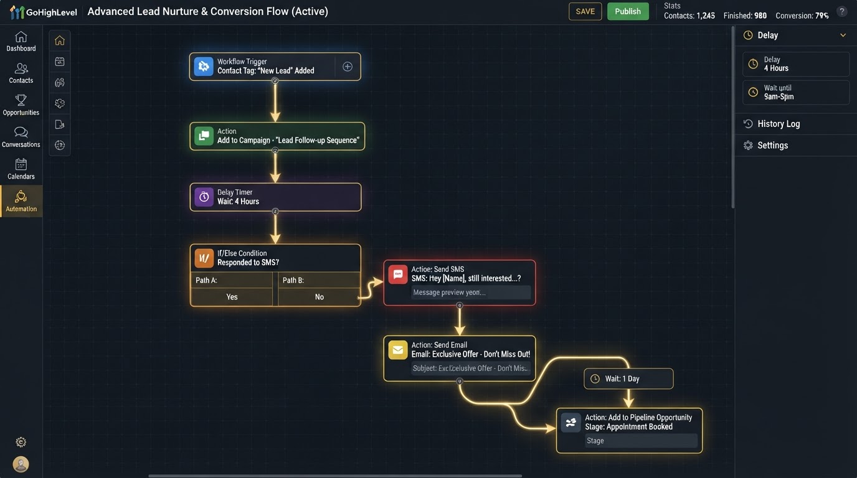
Task: Click the text Contact Tag: "New Lead" Added
Action: click(266, 71)
